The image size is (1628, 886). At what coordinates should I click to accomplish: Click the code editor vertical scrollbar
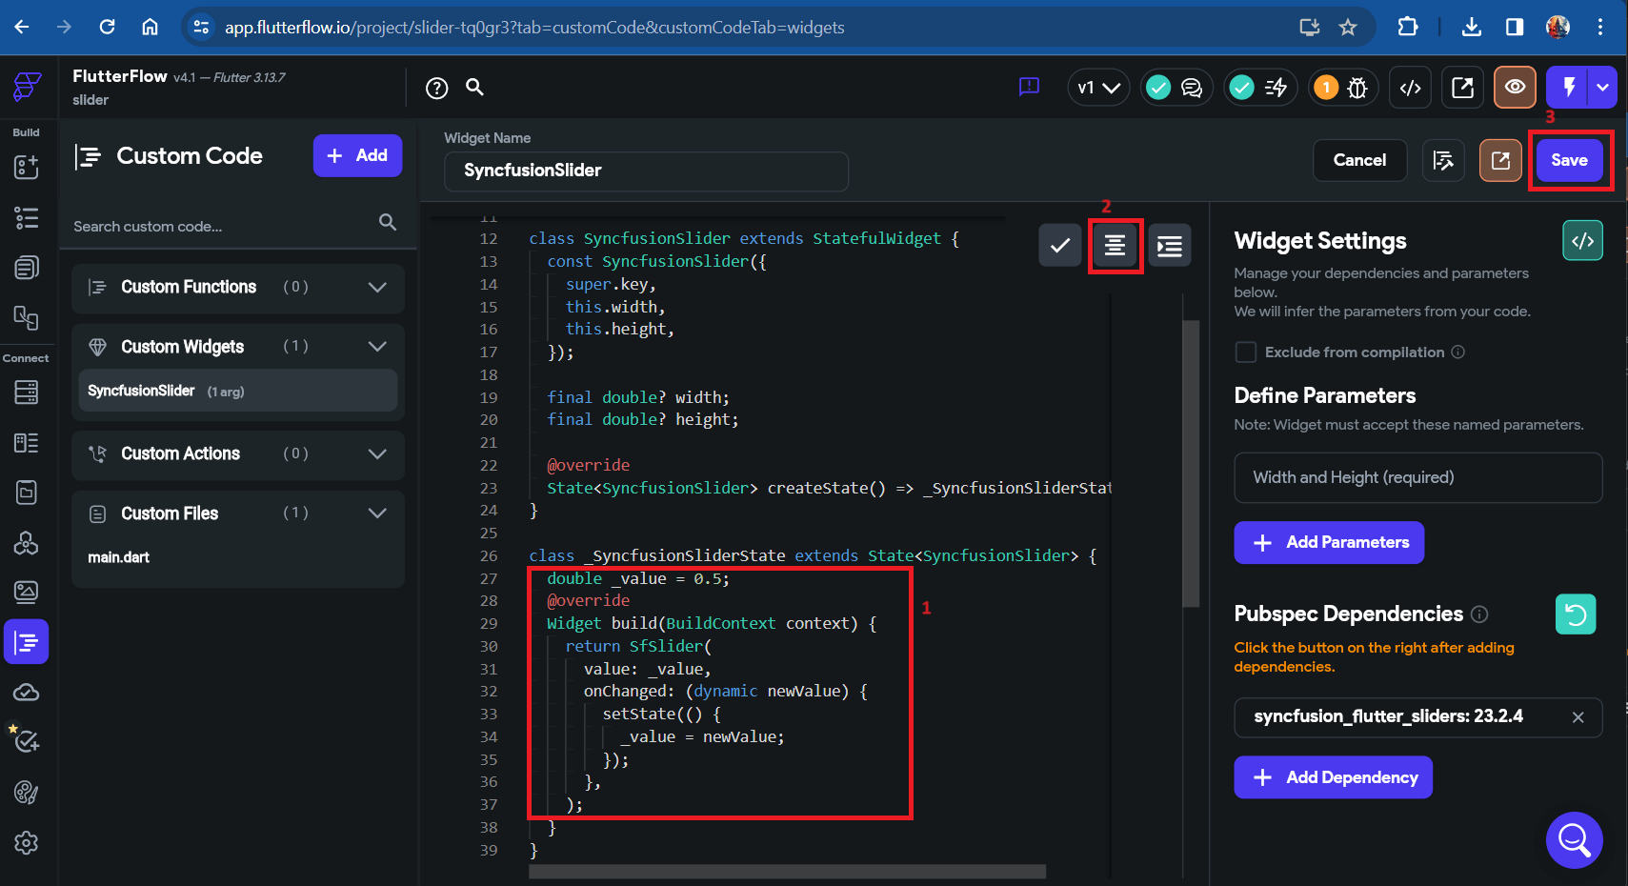click(x=1191, y=463)
